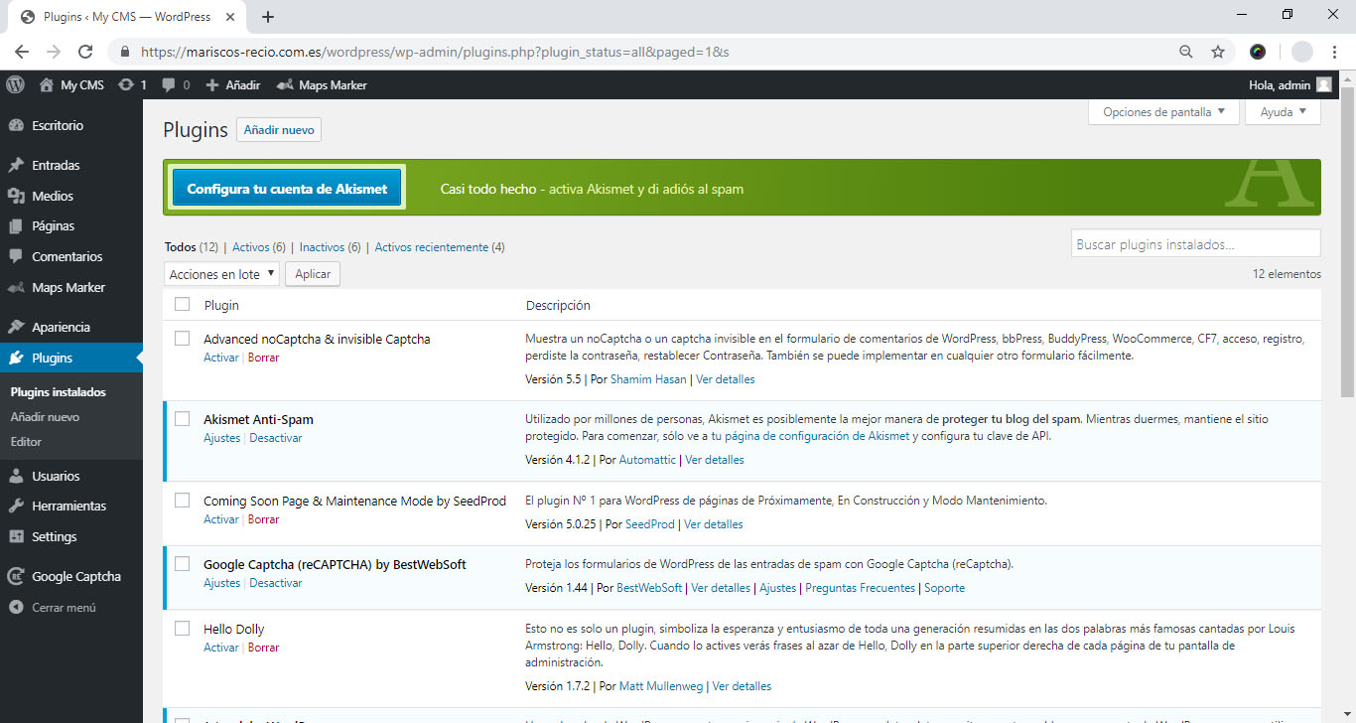Click the Páginas icon in sidebar
The width and height of the screenshot is (1356, 723).
point(15,226)
